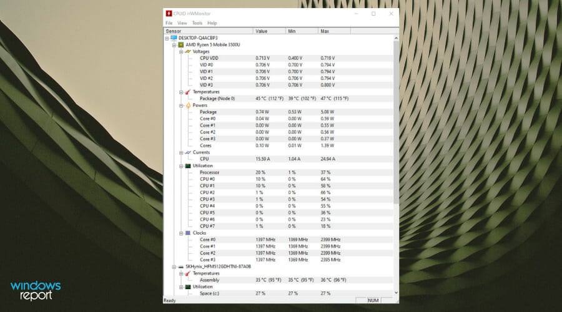
Task: Click the AMD Ryzen 5 processor chip icon
Action: 181,45
